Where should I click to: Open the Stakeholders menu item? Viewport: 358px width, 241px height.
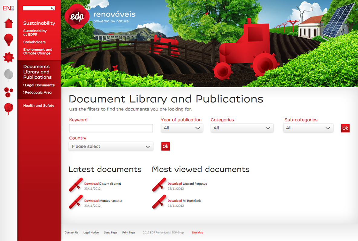coord(34,42)
